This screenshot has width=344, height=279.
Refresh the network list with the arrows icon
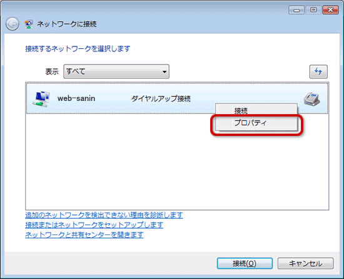(x=318, y=71)
